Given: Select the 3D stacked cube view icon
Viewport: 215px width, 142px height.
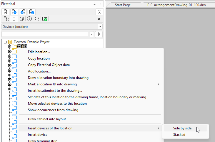Looking at the screenshot, I should coord(22,19).
